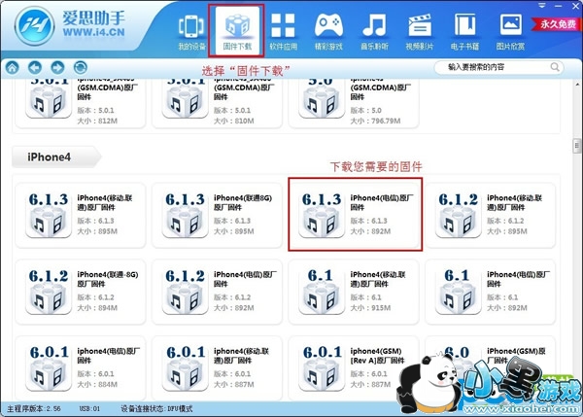The height and width of the screenshot is (417, 583).
Task: Open the 电子书籍 e-books section
Action: (464, 32)
